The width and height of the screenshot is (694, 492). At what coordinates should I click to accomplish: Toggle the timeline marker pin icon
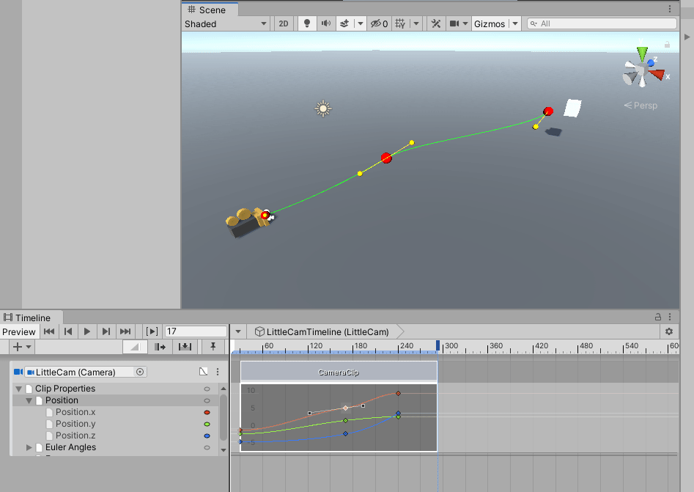tap(213, 347)
